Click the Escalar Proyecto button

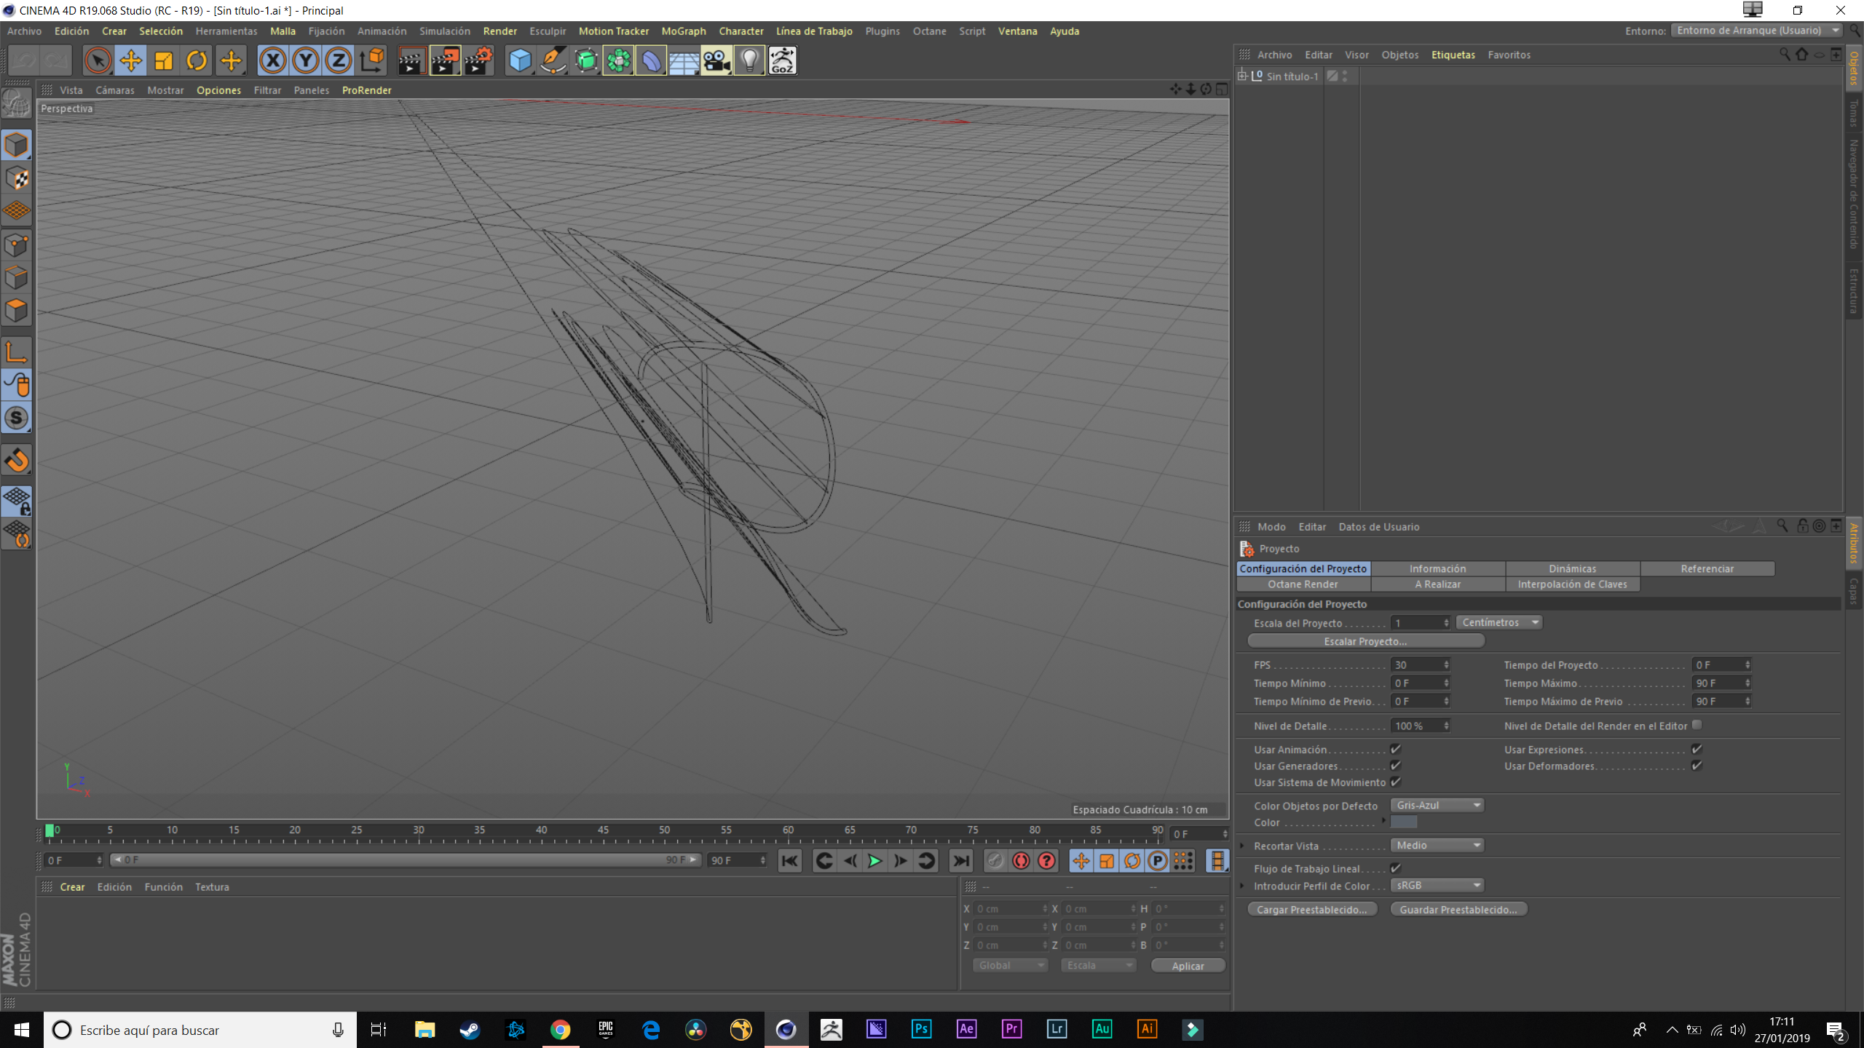(x=1365, y=641)
